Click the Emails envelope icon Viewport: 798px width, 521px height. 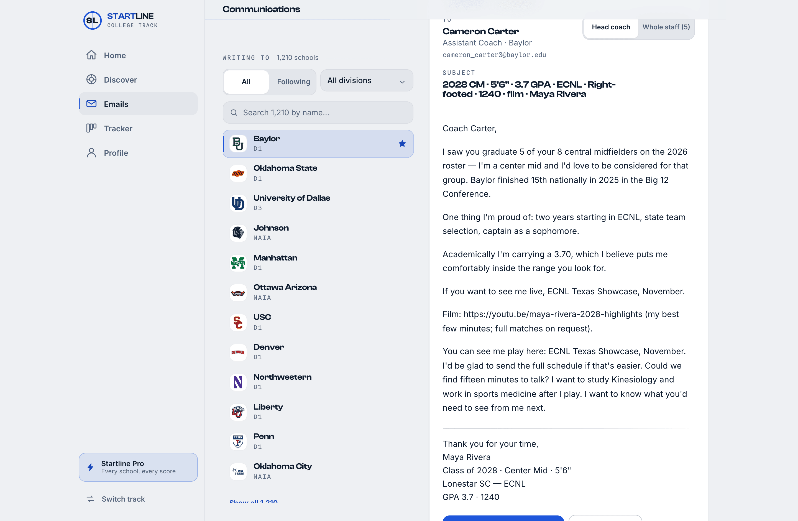click(91, 104)
